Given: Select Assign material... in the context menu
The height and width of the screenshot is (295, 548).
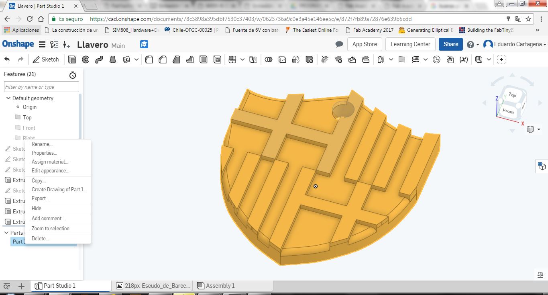Looking at the screenshot, I should click(x=50, y=162).
